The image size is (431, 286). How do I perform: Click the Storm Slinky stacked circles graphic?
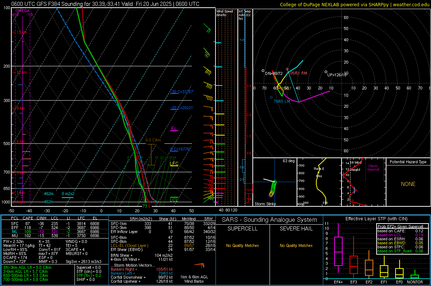click(x=273, y=188)
